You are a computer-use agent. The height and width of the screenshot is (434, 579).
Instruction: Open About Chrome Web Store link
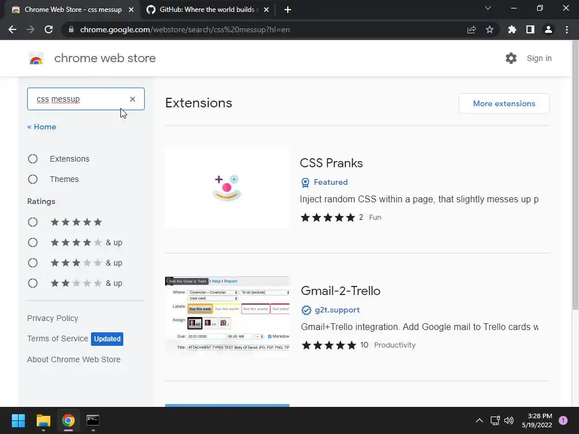click(x=74, y=359)
